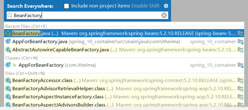Screen dimensions: 248x110
Task: Click library icon on BeanFactory.java row
Action: point(241,33)
